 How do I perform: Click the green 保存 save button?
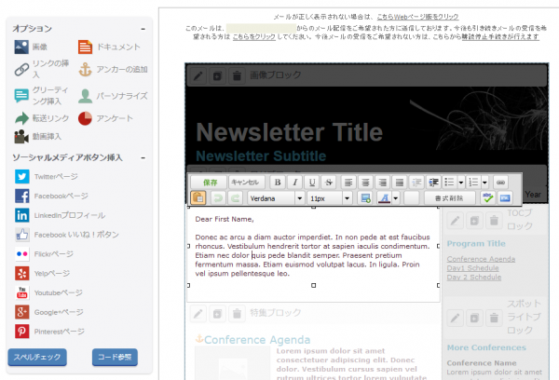(x=210, y=183)
